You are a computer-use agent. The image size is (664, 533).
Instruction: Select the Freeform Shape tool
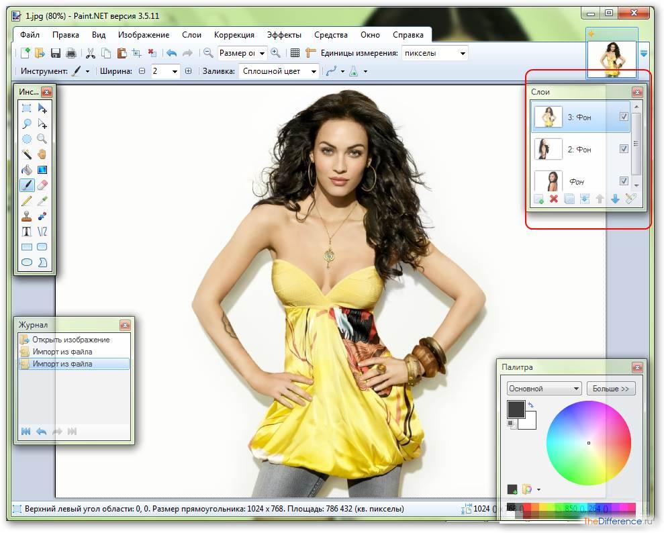point(42,262)
